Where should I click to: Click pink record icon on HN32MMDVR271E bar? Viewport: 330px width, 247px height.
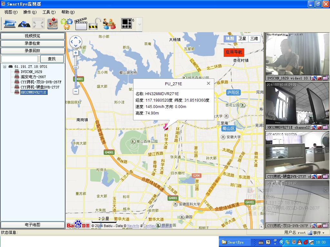click(325, 127)
